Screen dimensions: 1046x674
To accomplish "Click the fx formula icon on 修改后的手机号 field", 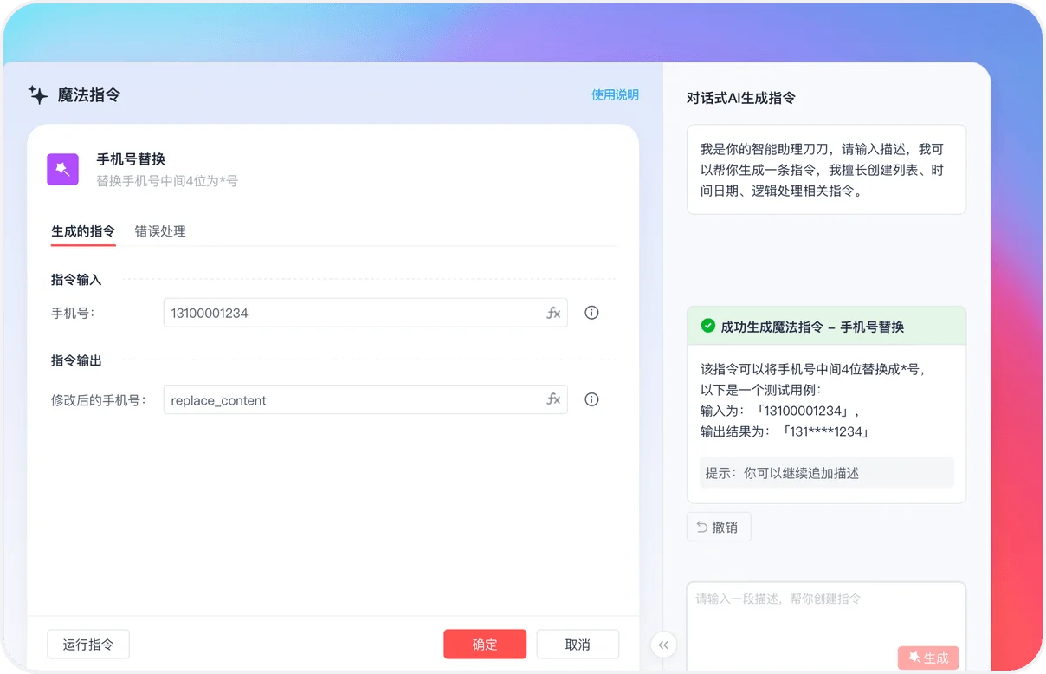I will [x=553, y=399].
